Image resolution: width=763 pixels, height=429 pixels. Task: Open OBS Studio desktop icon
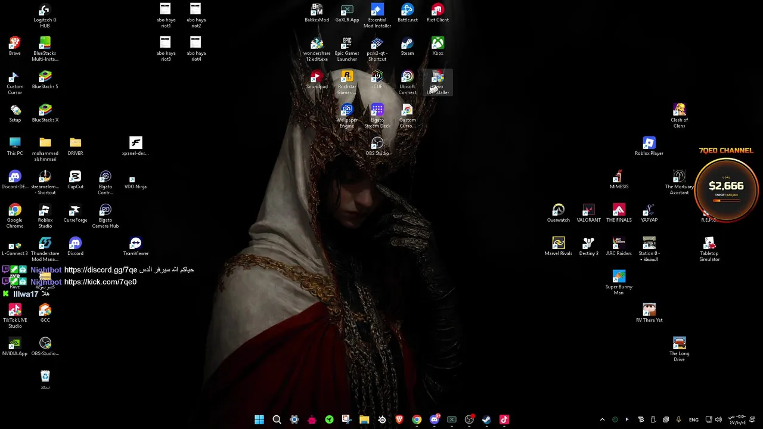coord(377,147)
